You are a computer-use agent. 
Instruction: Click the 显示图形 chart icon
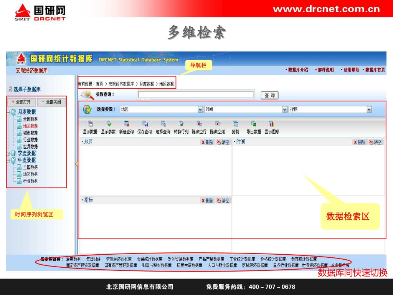click(272, 124)
